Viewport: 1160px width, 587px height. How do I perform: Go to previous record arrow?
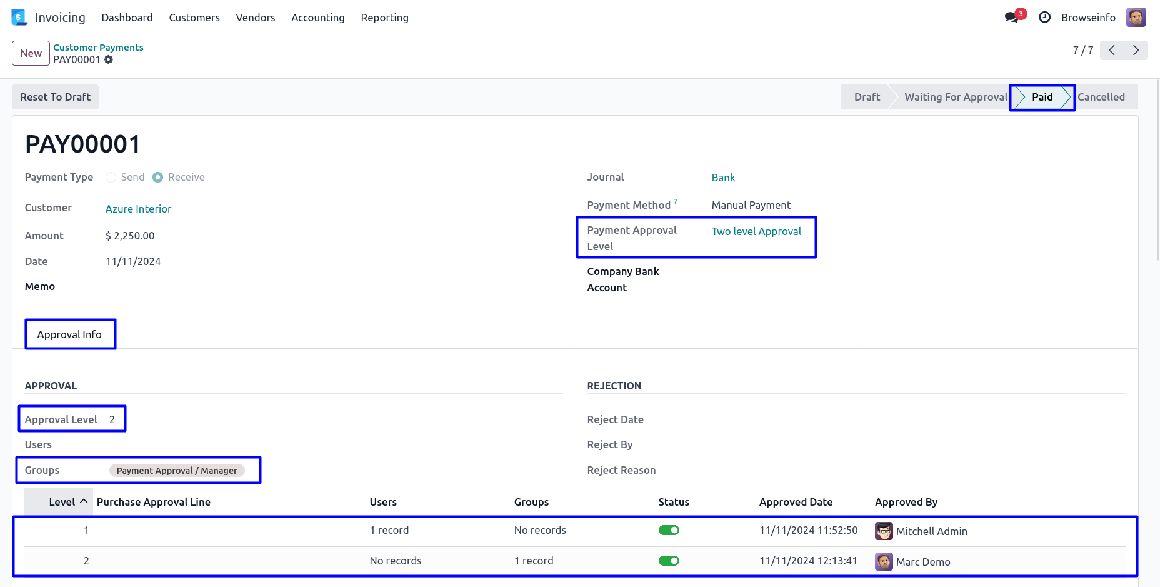coord(1112,50)
